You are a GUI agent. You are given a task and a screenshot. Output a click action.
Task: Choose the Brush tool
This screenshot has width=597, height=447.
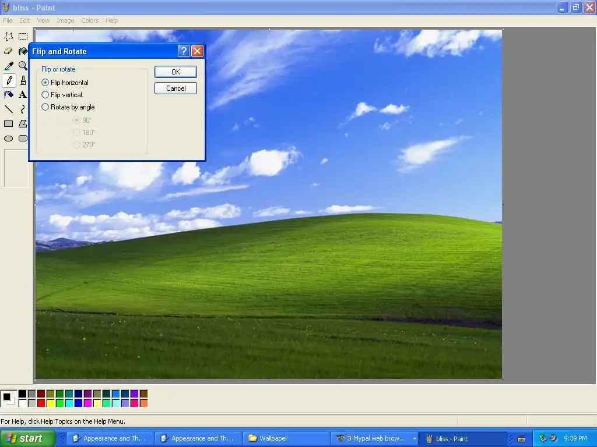tap(23, 80)
